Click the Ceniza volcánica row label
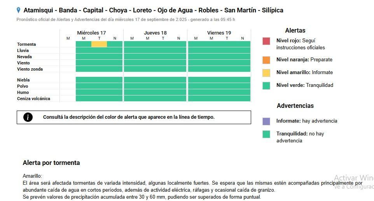 click(33, 99)
